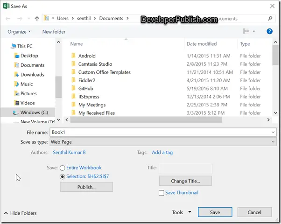This screenshot has height=224, width=281.
Task: Click the Back navigation arrow
Action: [x=8, y=19]
